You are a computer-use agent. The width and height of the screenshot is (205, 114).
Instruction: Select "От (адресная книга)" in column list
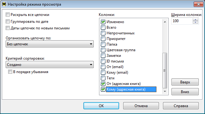pos(124,84)
